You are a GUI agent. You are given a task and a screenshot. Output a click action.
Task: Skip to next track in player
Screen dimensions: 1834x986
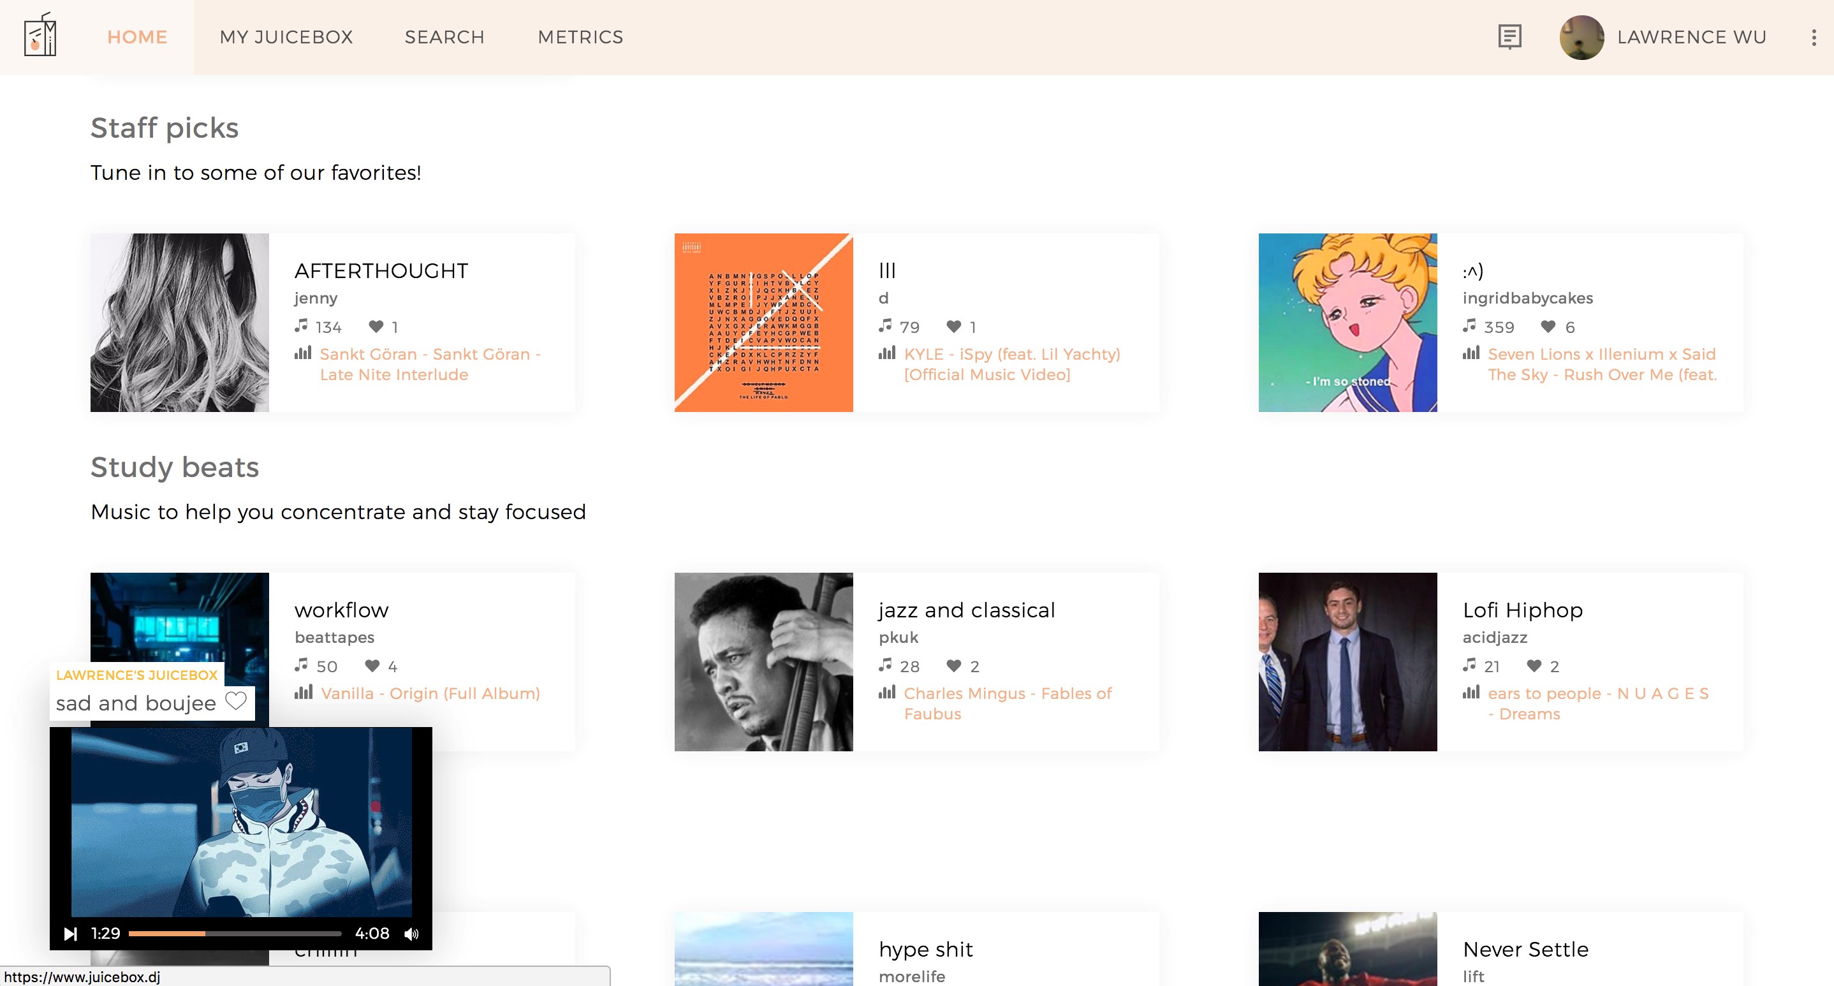(x=70, y=933)
